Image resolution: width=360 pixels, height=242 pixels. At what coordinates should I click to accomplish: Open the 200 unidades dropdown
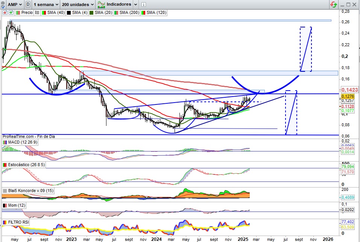pyautogui.click(x=78, y=5)
